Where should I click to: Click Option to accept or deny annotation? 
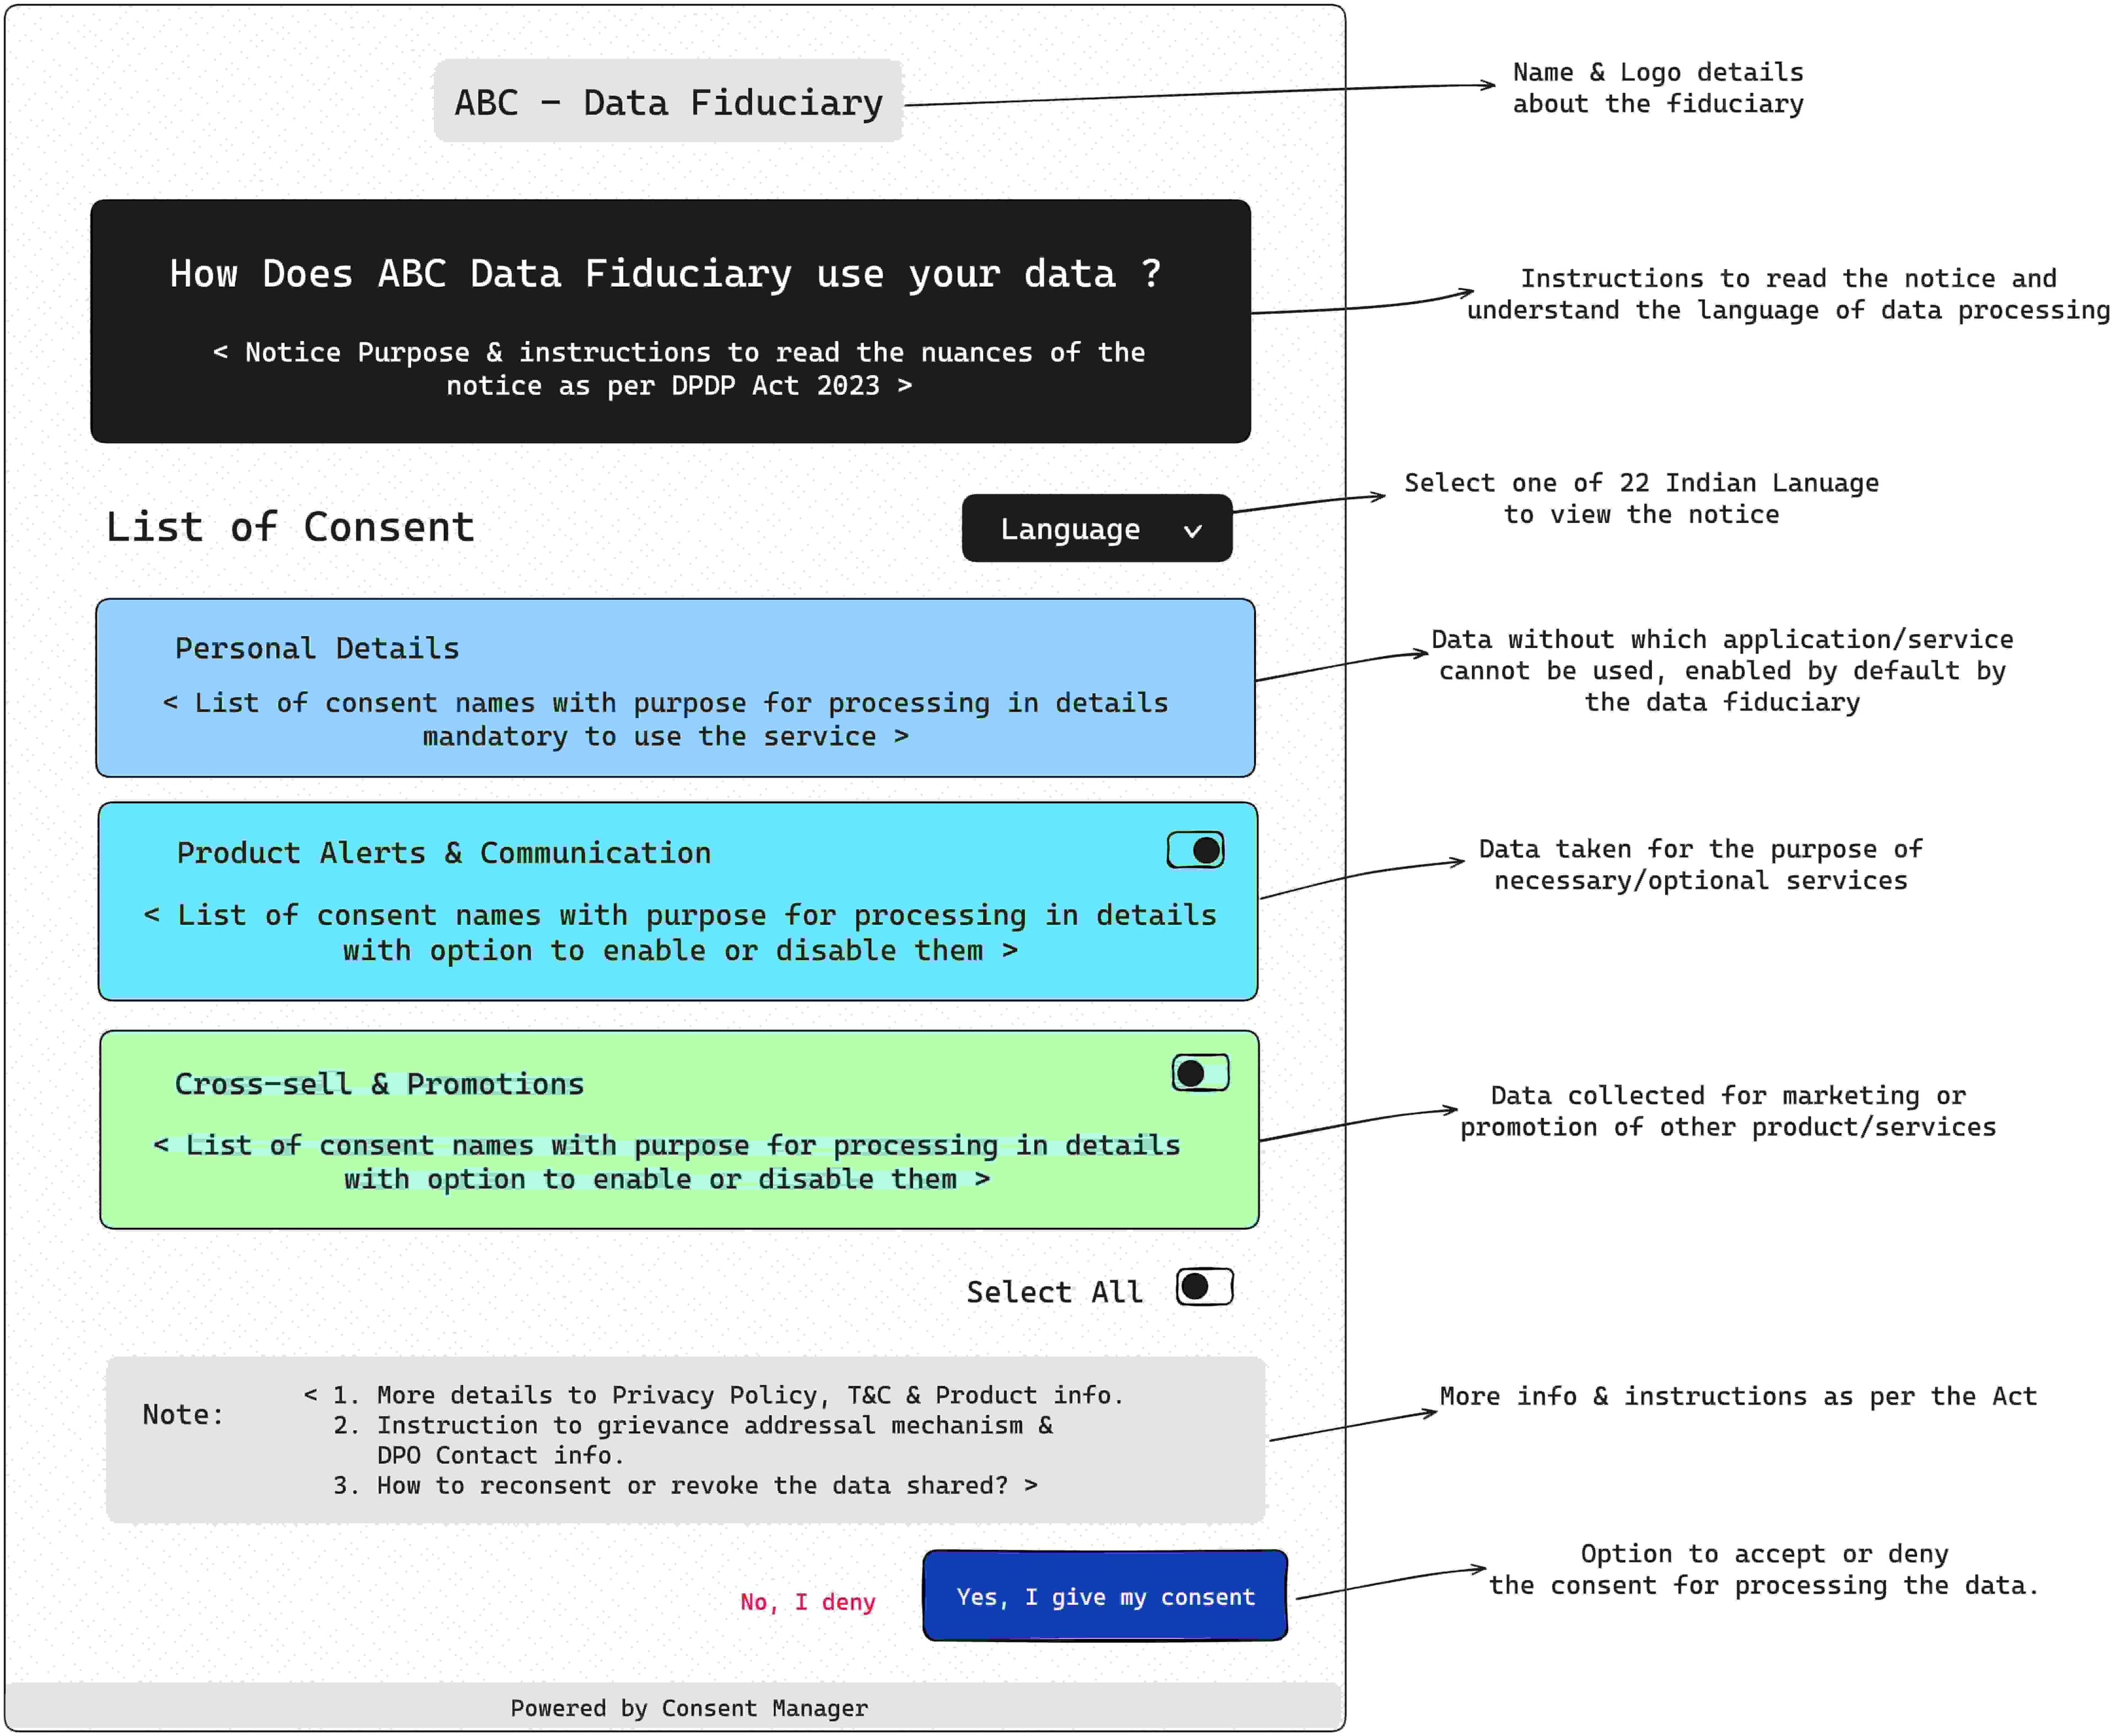(x=1763, y=1569)
